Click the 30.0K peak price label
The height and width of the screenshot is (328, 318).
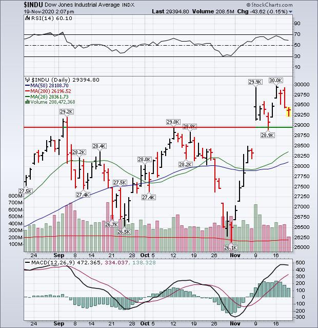point(275,81)
